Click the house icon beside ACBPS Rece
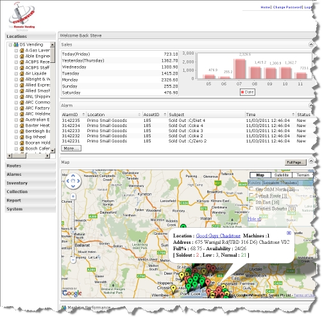Viewport: 322px width, 317px height. point(22,62)
